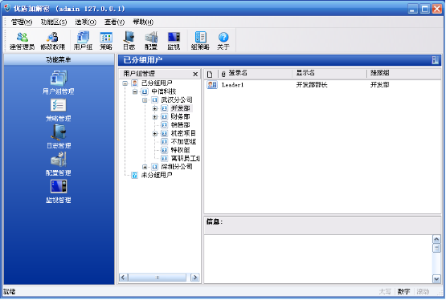Select the Leader1 login name
The image size is (446, 300).
pyautogui.click(x=233, y=85)
